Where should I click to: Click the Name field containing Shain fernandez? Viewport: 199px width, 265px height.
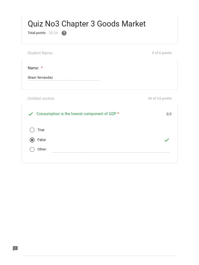[x=63, y=78]
